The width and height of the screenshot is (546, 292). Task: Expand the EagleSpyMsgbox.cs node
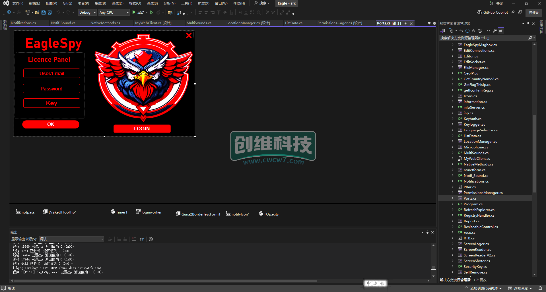coord(452,45)
